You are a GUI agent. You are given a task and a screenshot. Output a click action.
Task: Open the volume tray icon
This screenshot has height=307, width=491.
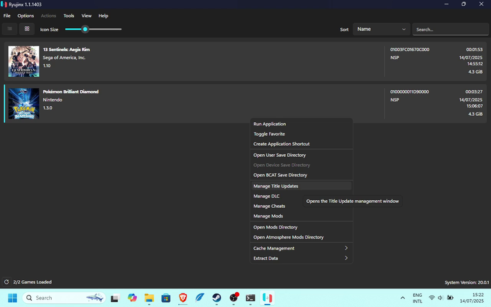coord(440,298)
